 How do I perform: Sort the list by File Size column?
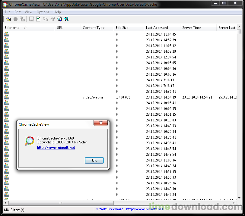(x=122, y=28)
